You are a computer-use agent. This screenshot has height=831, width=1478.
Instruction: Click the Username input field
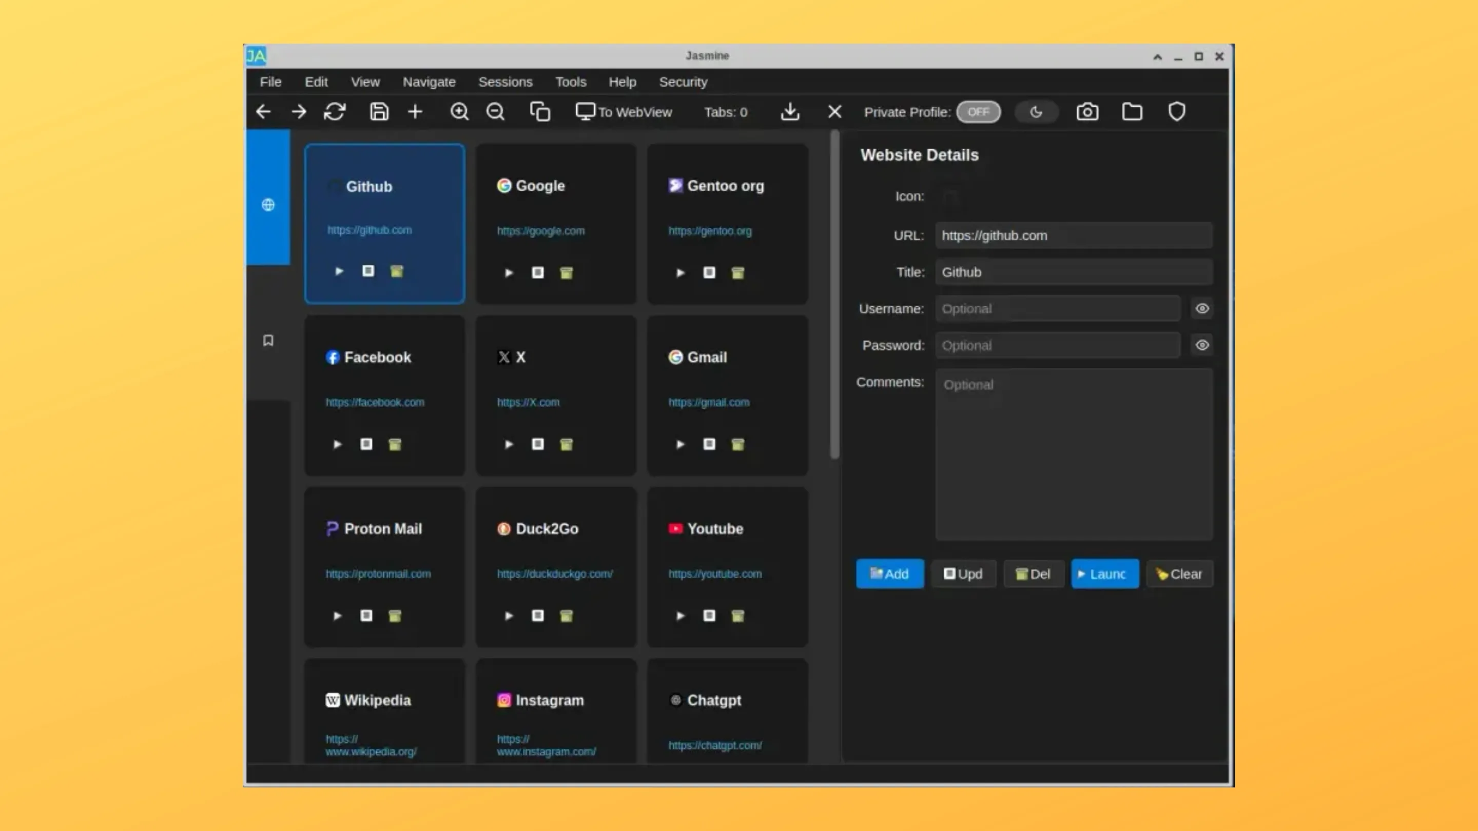tap(1058, 308)
